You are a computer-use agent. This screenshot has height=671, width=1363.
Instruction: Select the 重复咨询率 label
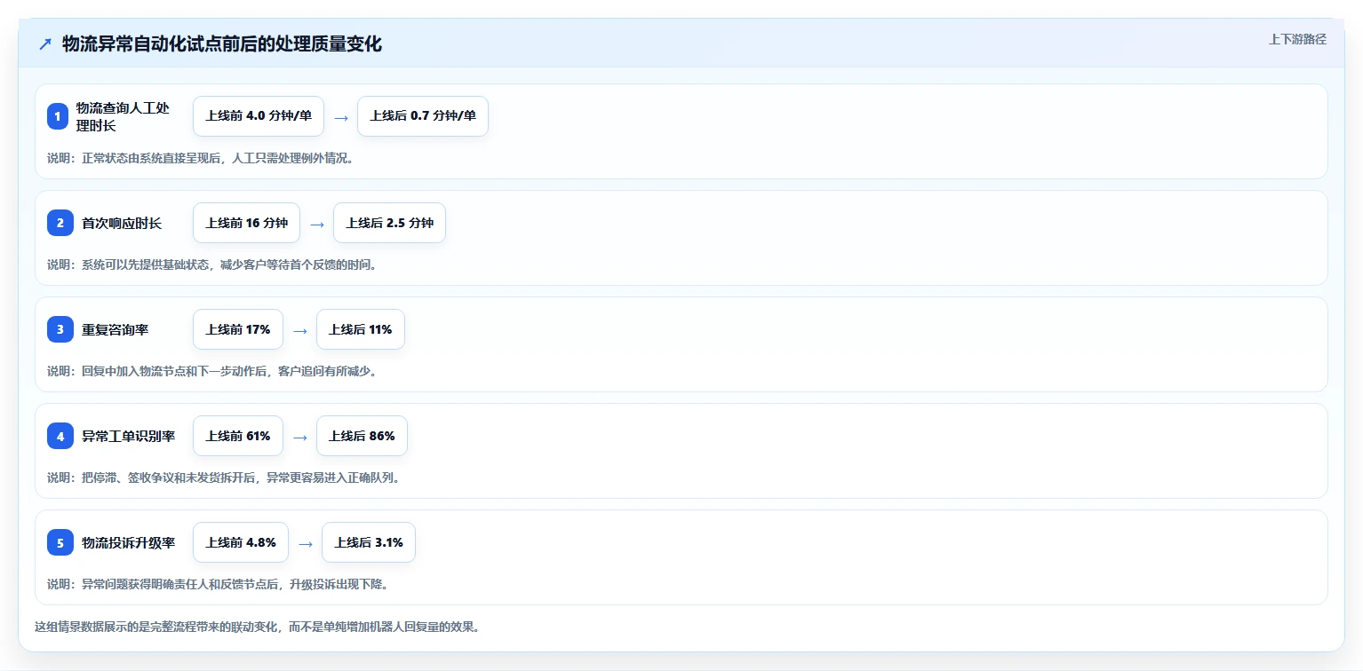click(116, 329)
